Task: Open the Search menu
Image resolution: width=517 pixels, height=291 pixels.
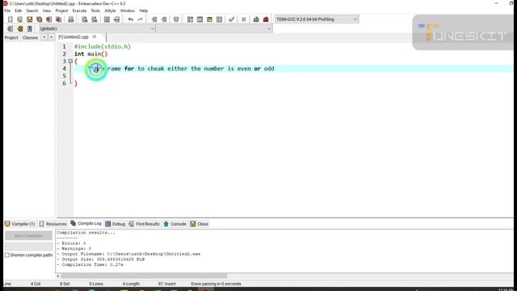Action: click(x=32, y=11)
